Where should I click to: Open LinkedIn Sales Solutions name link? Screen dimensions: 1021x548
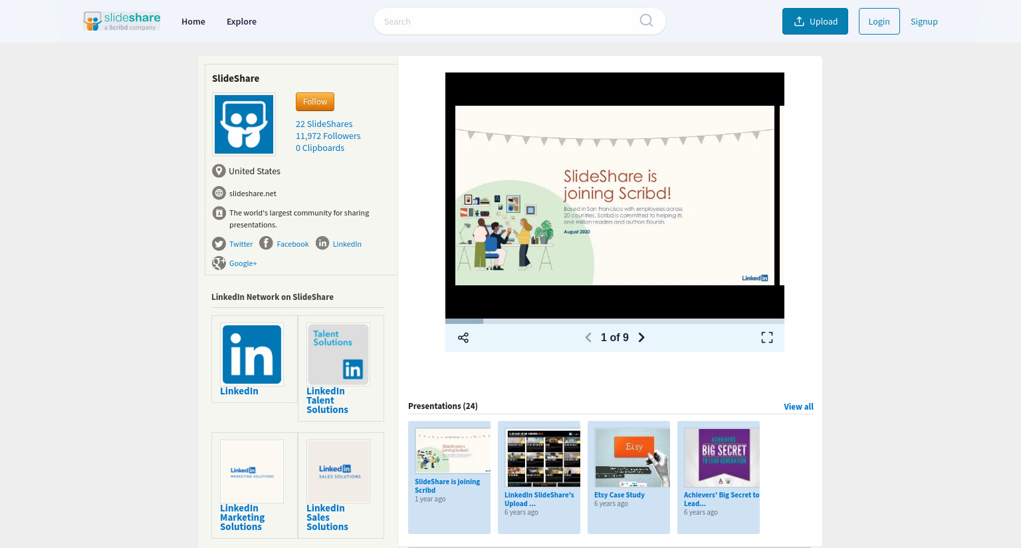coord(327,517)
